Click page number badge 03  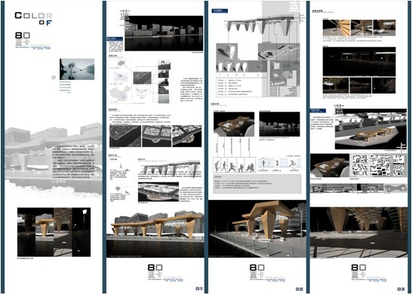[x=401, y=289]
